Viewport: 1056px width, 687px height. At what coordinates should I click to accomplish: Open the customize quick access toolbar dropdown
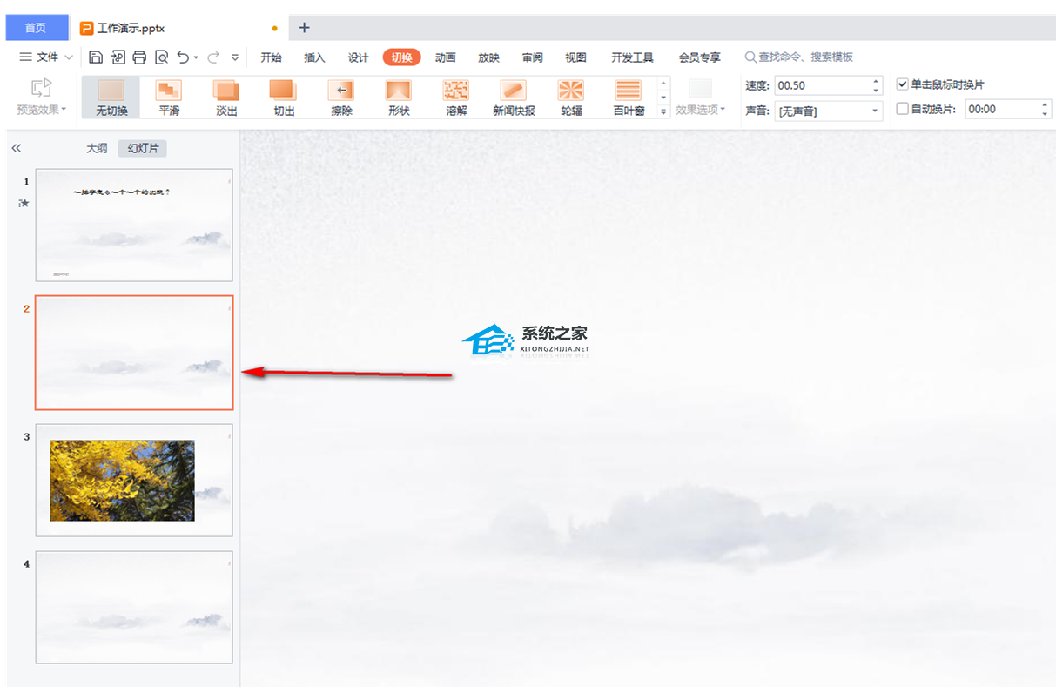coord(235,57)
